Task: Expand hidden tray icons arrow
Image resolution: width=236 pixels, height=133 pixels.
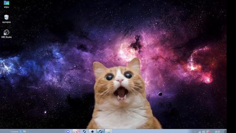Action: (195, 132)
